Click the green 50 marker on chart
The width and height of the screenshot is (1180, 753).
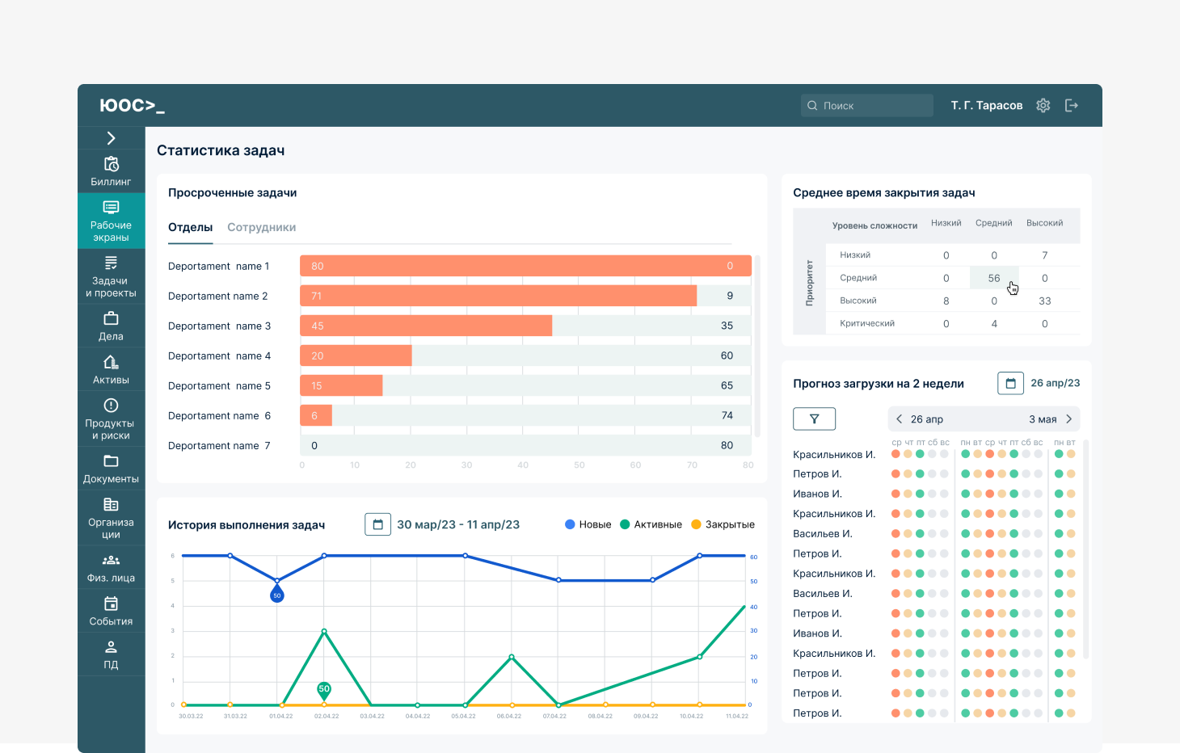324,689
